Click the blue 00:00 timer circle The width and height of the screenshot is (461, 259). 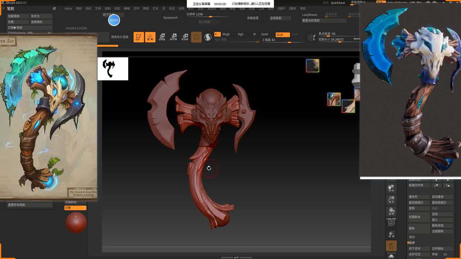point(114,20)
